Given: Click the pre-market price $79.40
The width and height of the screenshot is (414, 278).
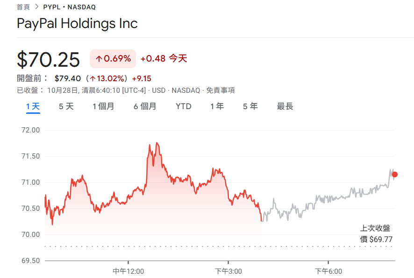Looking at the screenshot, I should click(68, 78).
